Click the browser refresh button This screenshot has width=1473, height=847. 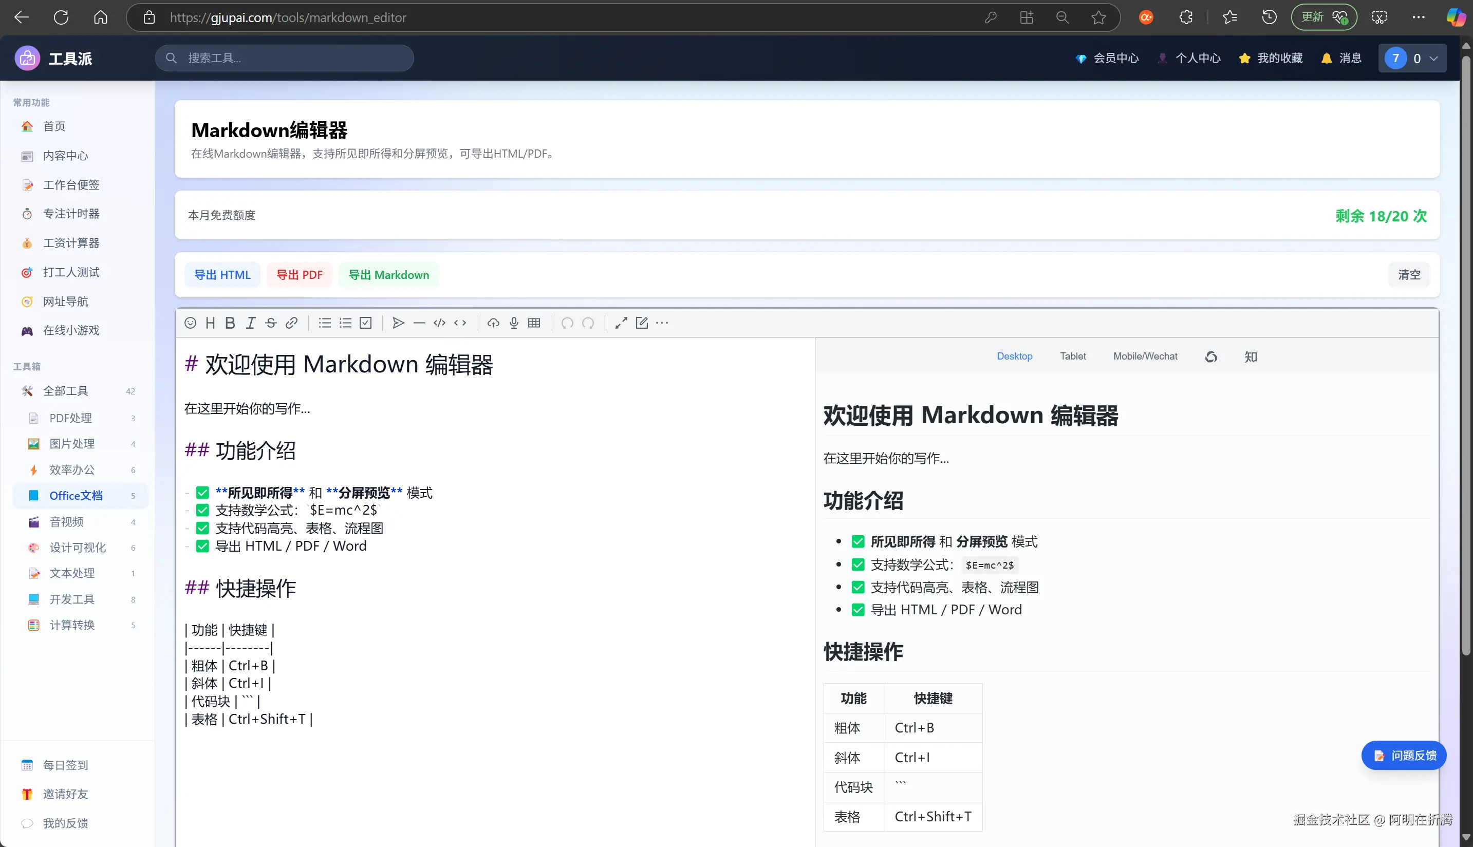(x=61, y=17)
